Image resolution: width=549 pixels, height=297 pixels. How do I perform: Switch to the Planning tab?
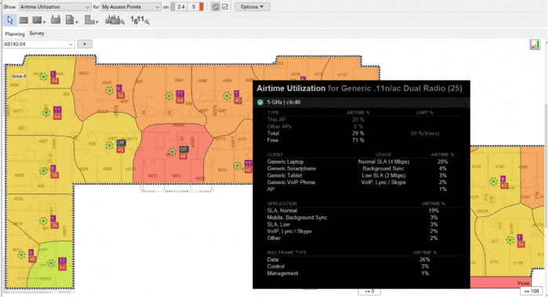click(x=15, y=34)
